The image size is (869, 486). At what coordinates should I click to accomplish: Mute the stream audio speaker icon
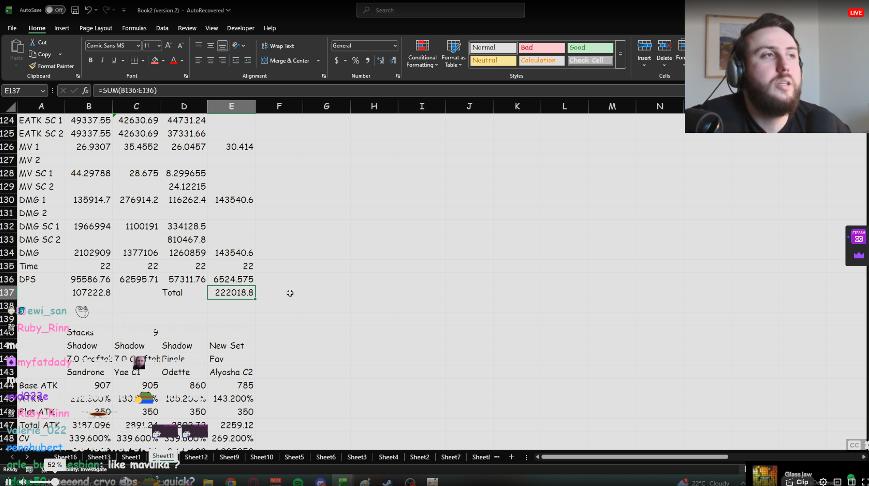click(x=23, y=482)
